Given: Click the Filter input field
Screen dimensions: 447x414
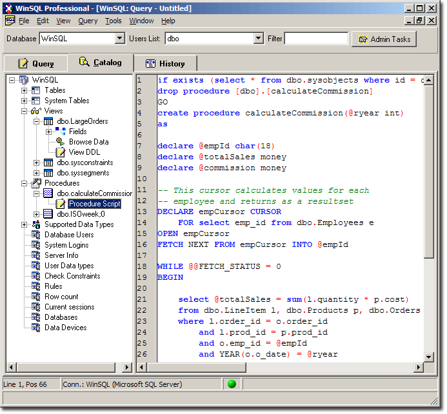Looking at the screenshot, I should pos(316,39).
